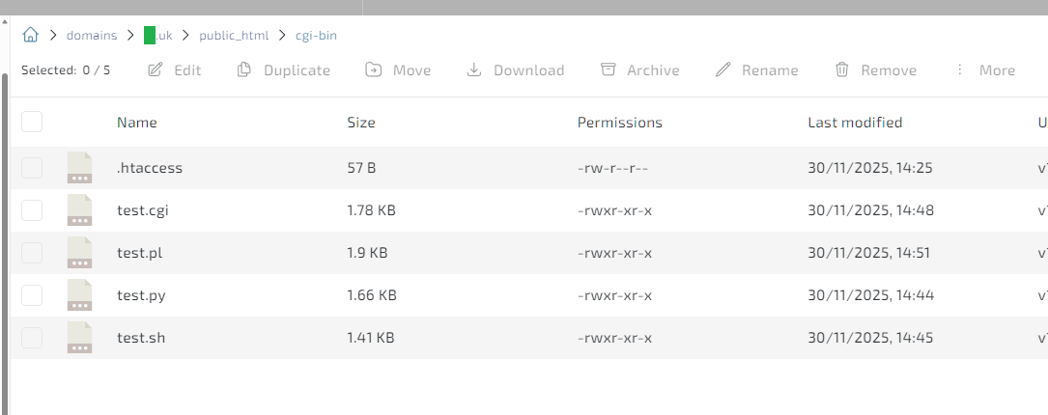Image resolution: width=1048 pixels, height=415 pixels.
Task: Toggle the select-all checkbox in header
Action: [32, 123]
